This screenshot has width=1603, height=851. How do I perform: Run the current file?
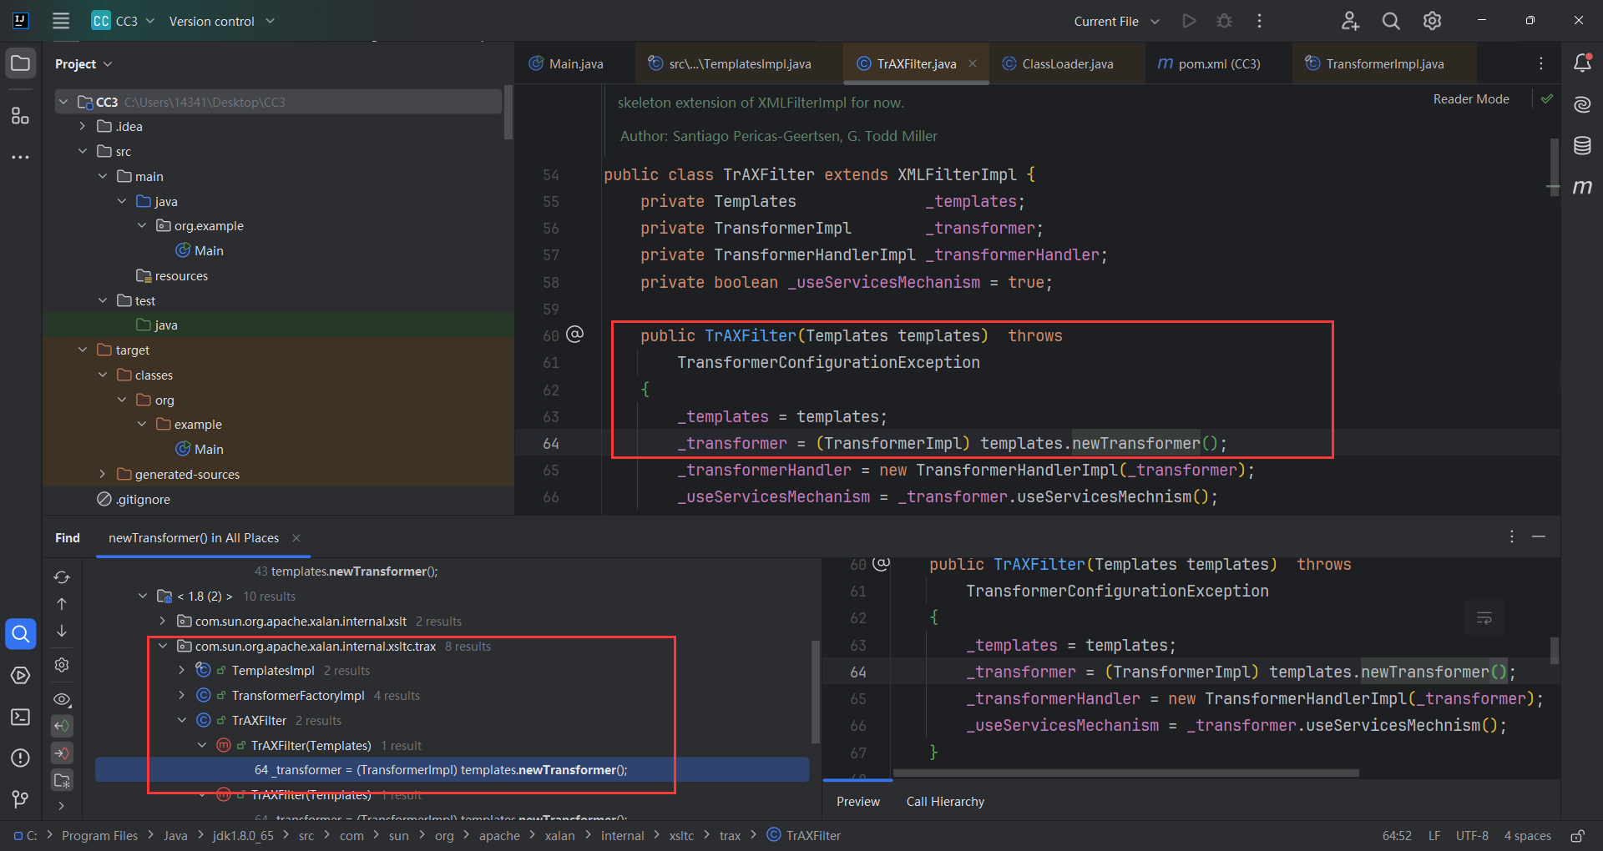[x=1189, y=21]
